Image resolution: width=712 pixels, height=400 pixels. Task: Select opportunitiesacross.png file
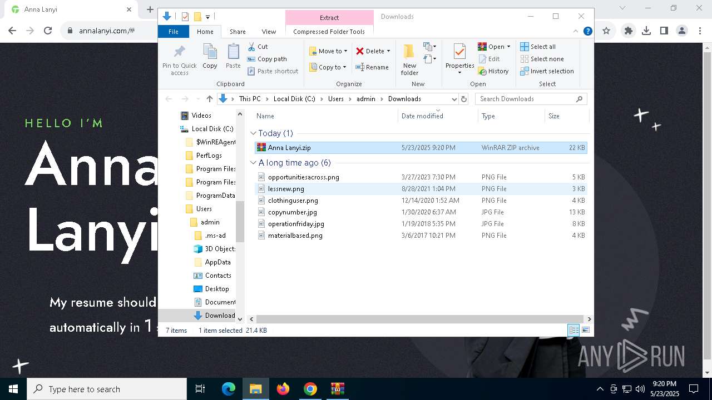[421, 177]
